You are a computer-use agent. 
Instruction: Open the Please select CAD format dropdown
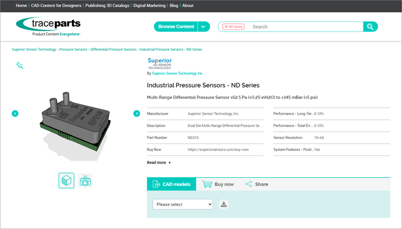[183, 204]
